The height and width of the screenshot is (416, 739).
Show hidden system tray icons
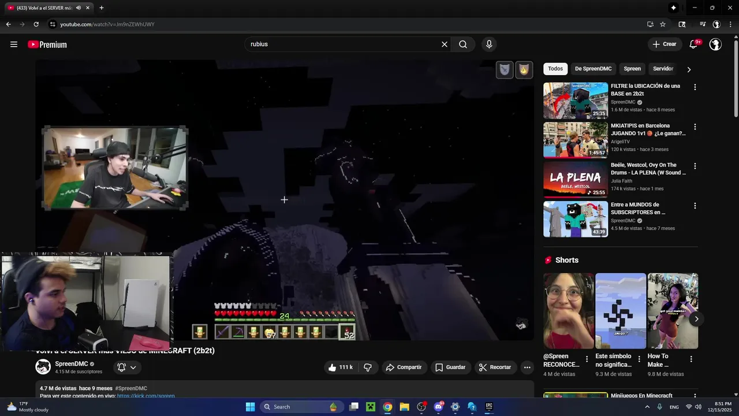point(646,407)
